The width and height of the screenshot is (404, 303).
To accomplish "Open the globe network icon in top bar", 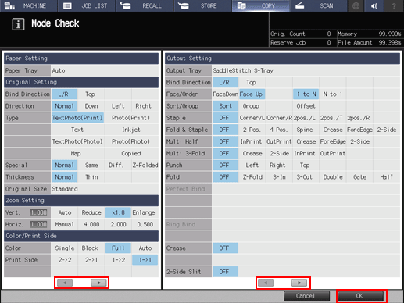I will click(x=356, y=5).
